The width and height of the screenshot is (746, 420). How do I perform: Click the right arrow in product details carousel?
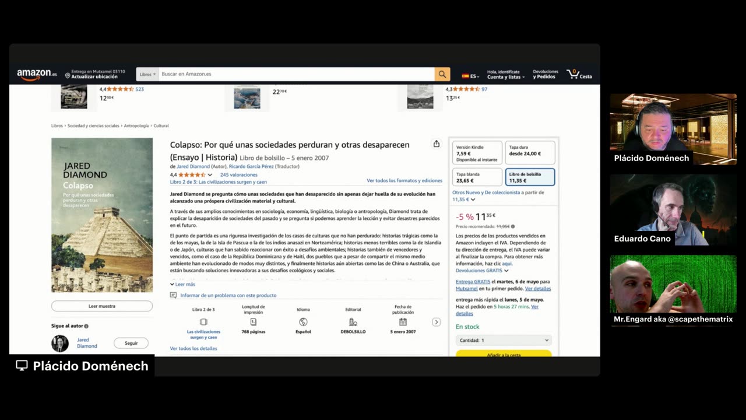click(x=436, y=322)
